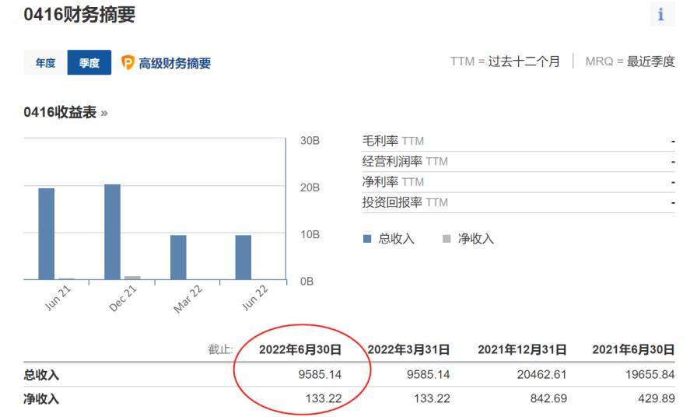Click the Mar 22 blue revenue bar
This screenshot has height=417, width=690.
point(178,257)
